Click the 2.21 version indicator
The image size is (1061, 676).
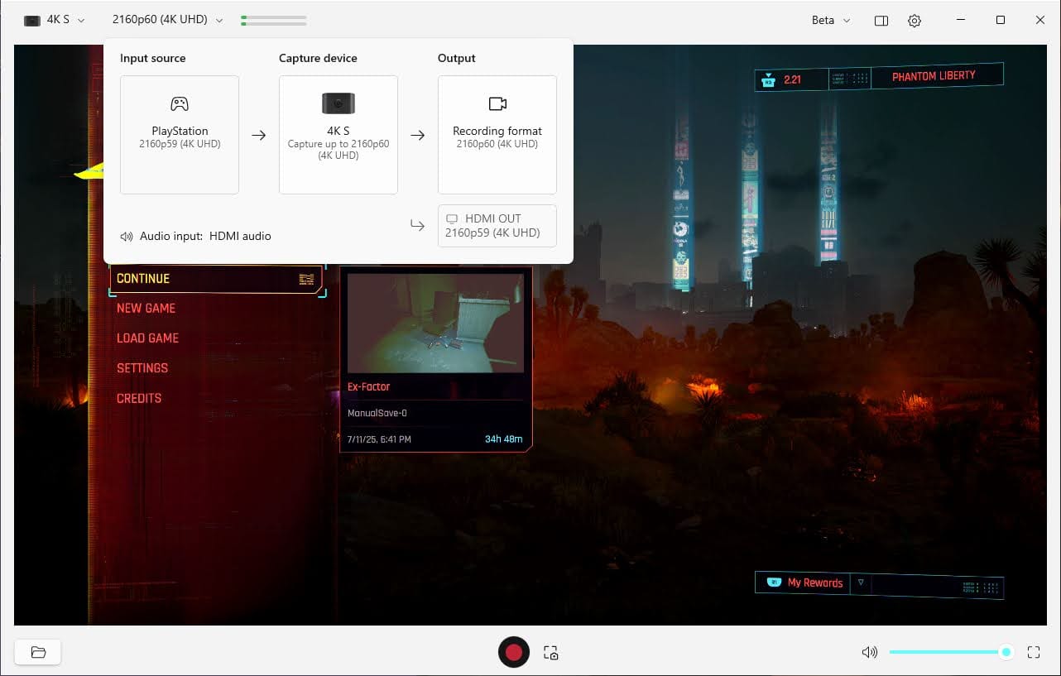pyautogui.click(x=793, y=79)
